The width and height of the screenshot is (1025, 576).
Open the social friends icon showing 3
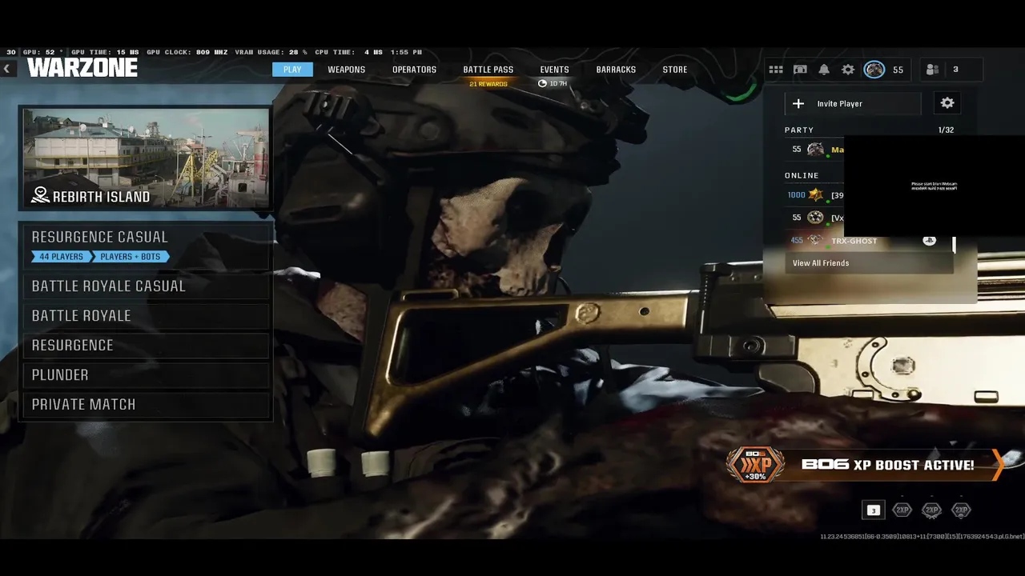tap(932, 70)
